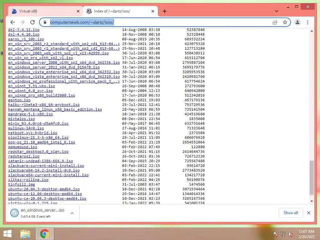Open haiku-r1beta3-x86_64-anyboot.iso link
The image size is (320, 240).
coord(44,105)
